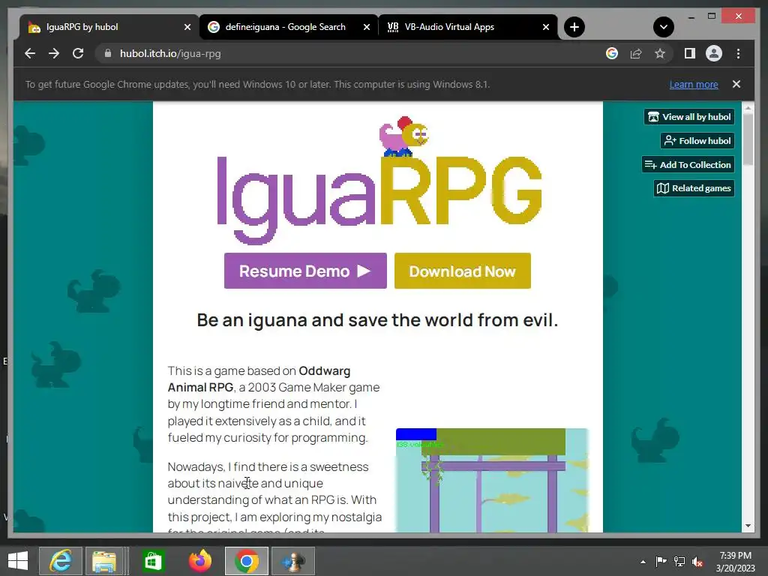Click the game screenshot preview
The height and width of the screenshot is (576, 768).
(x=492, y=480)
